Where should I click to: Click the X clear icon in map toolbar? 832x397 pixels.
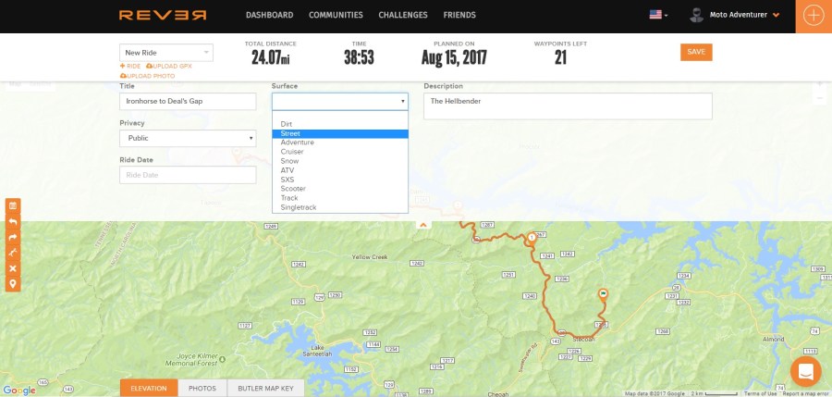pos(13,268)
